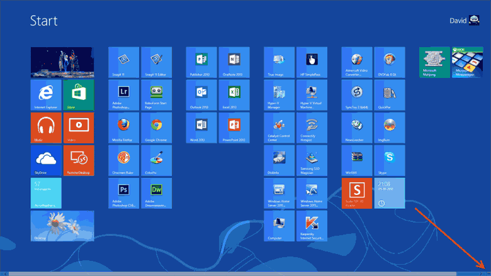Click the David user name
Viewport: 491px width, 276px height.
[458, 21]
